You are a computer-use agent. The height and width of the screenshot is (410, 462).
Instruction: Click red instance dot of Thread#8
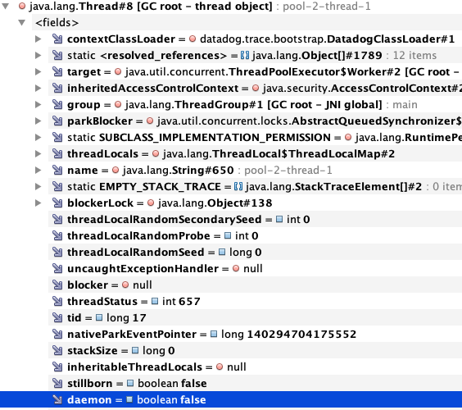click(22, 7)
